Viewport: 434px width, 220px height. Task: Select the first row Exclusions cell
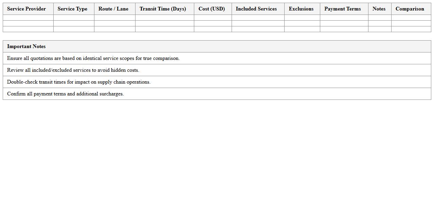pyautogui.click(x=301, y=17)
